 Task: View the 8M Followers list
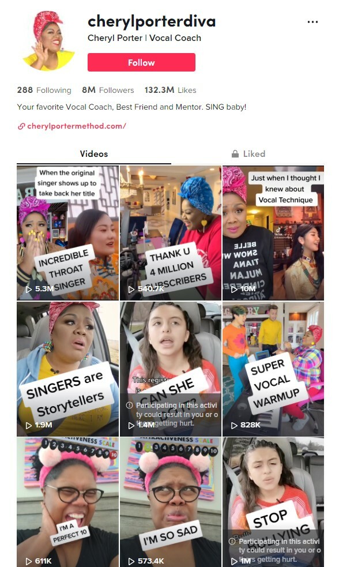[108, 90]
